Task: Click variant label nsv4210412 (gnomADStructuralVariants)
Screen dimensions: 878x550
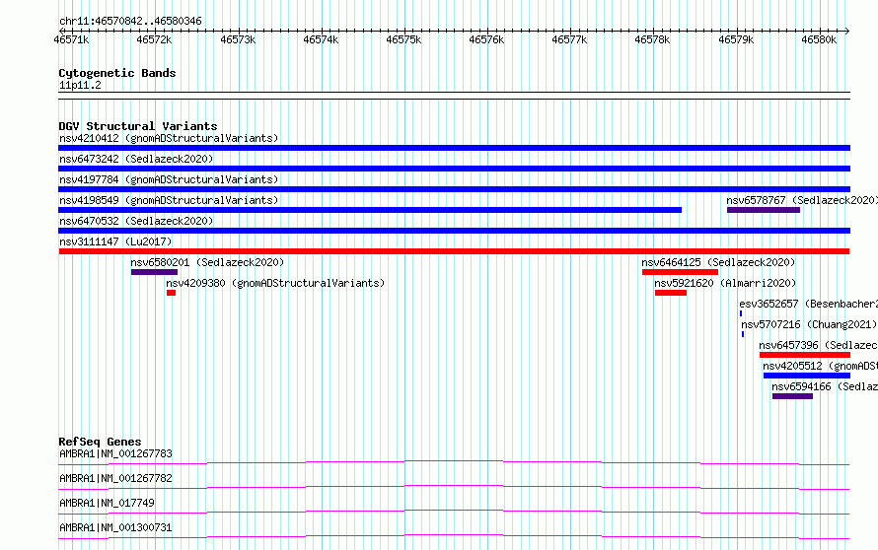Action: point(169,138)
